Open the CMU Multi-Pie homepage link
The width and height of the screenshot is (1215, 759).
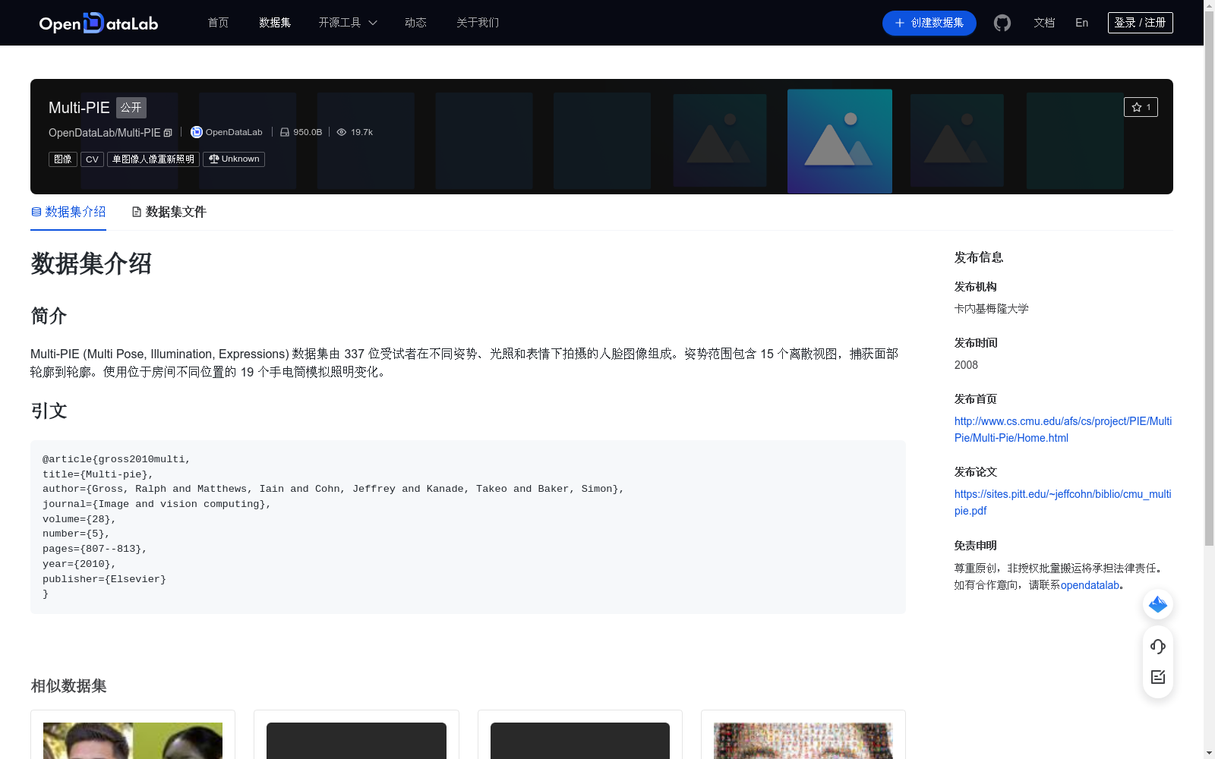1063,430
